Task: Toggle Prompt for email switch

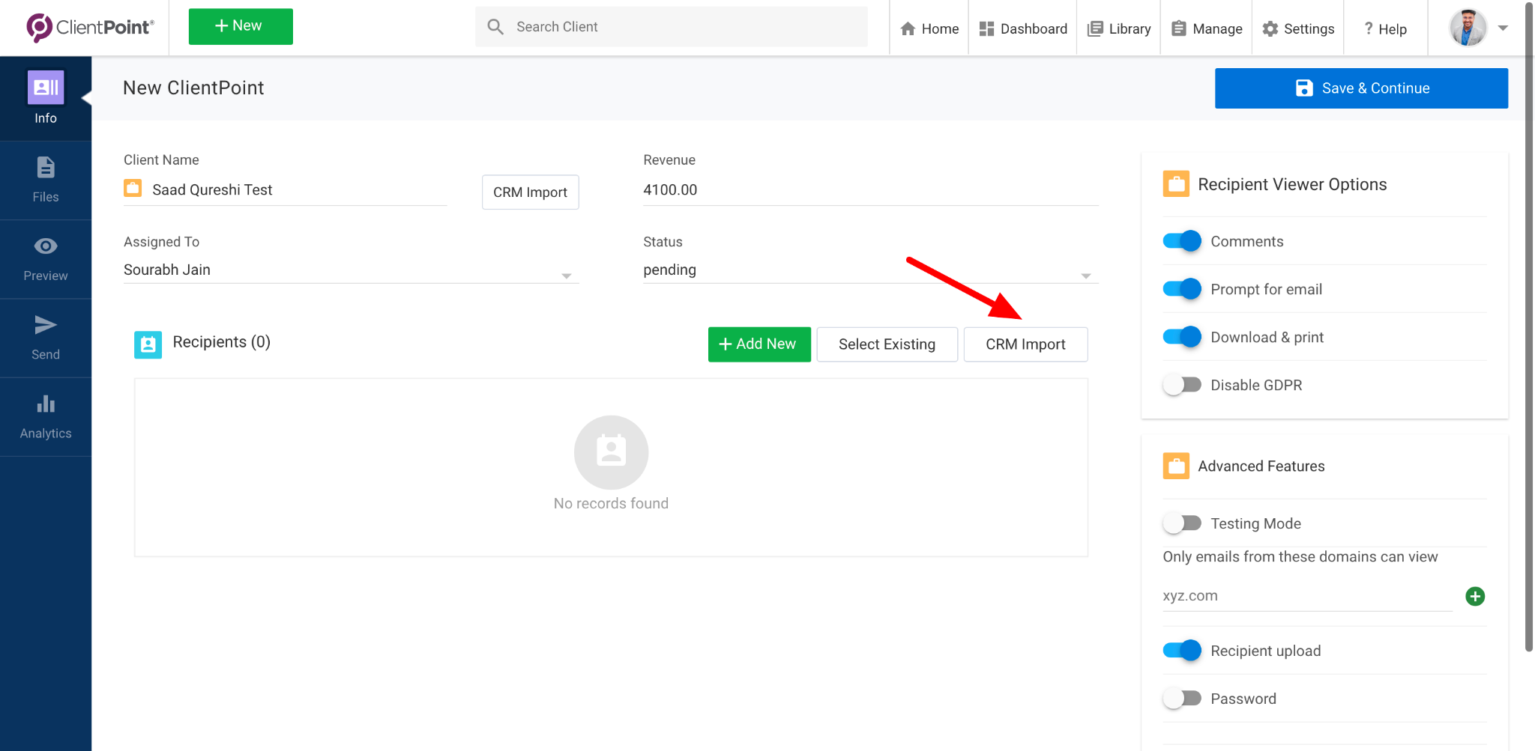Action: pos(1182,289)
